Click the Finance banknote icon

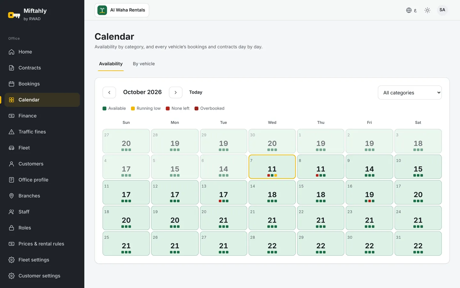point(11,116)
